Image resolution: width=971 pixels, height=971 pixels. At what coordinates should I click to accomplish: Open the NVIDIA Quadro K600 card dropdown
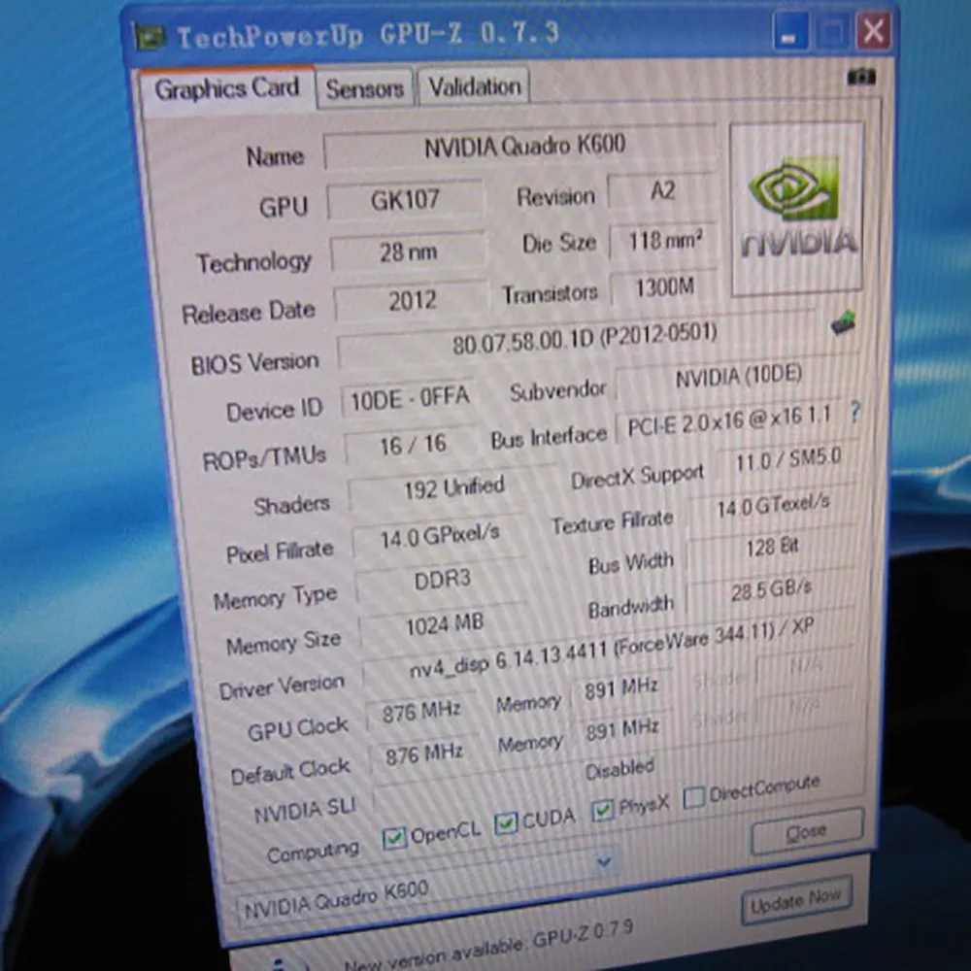pyautogui.click(x=604, y=862)
